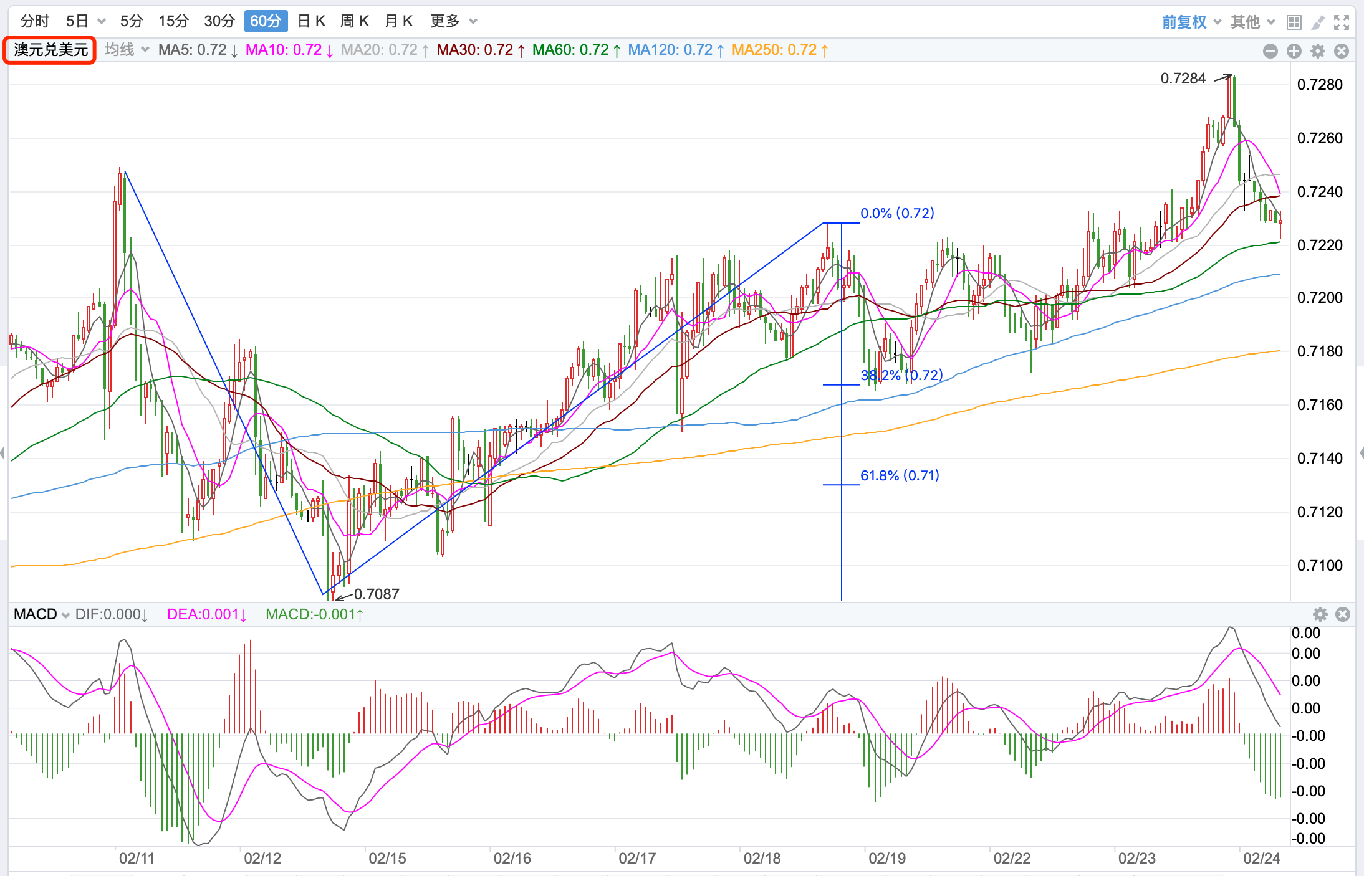1364x876 pixels.
Task: Open moving average settings gear
Action: (x=1318, y=51)
